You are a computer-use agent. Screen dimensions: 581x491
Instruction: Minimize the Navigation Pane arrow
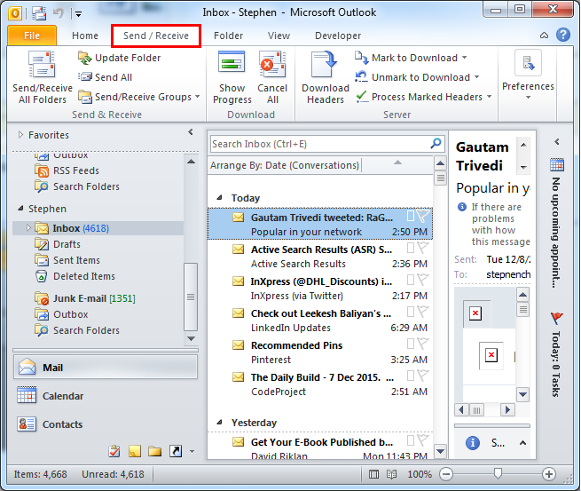point(191,132)
